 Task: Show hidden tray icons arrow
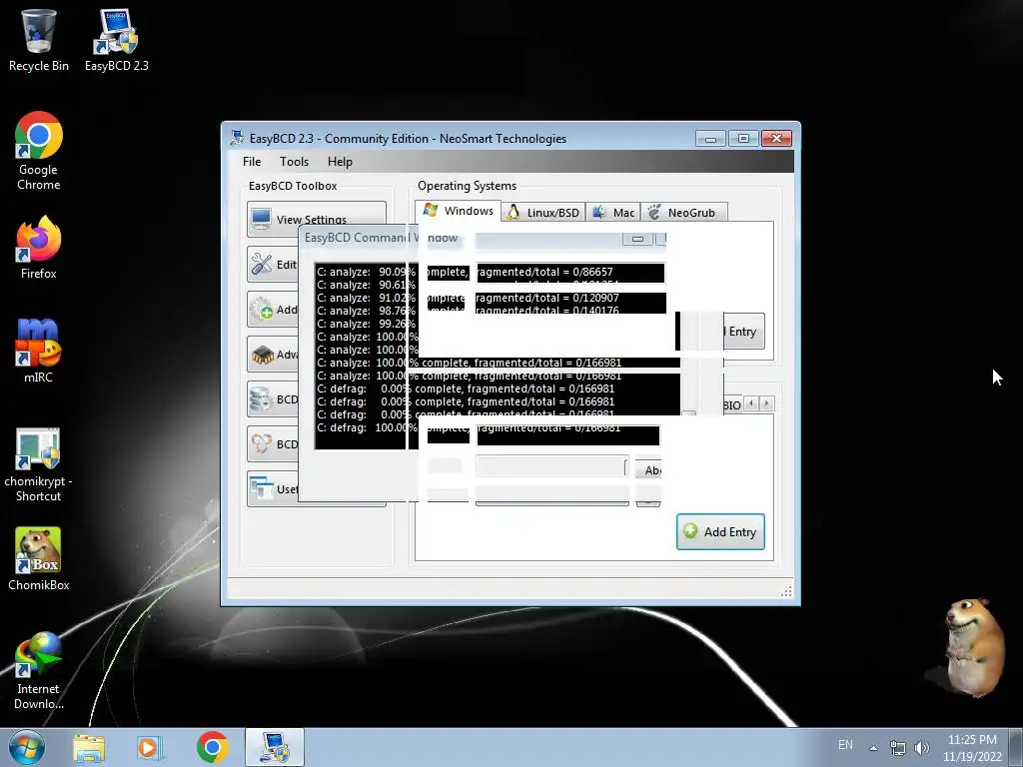click(873, 748)
